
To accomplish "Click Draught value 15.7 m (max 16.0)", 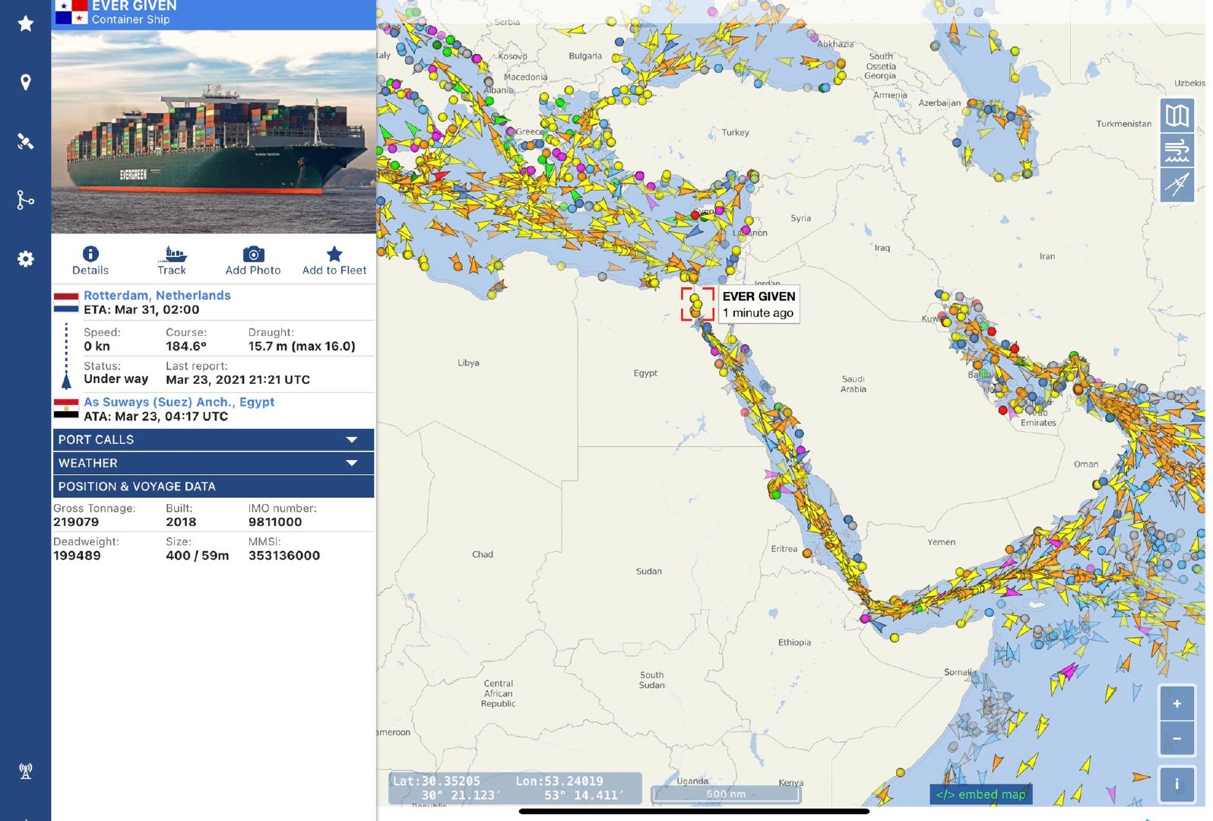I will point(302,346).
